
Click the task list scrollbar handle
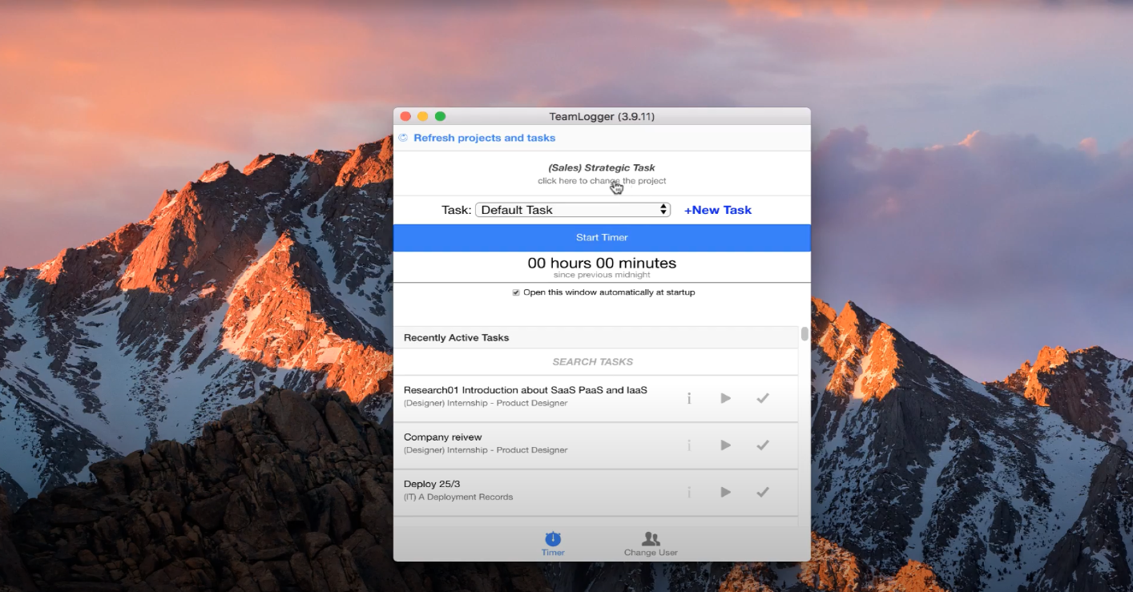click(804, 334)
